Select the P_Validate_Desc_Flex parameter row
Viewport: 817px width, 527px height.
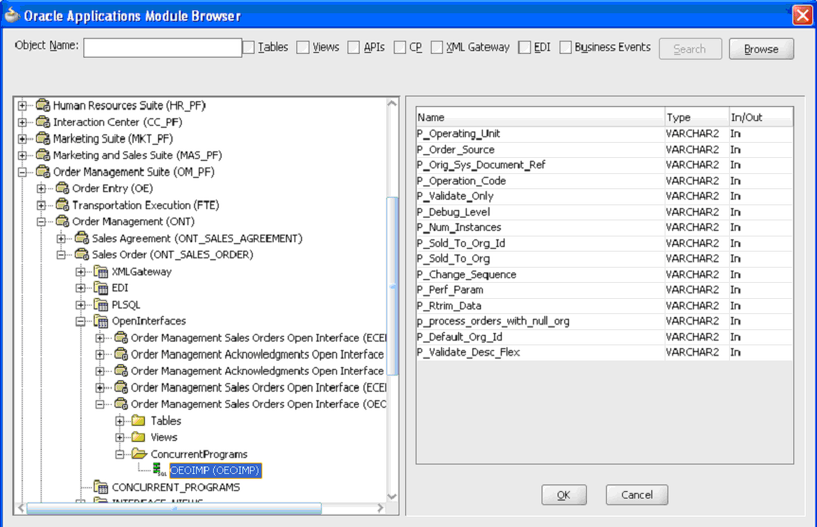(604, 353)
